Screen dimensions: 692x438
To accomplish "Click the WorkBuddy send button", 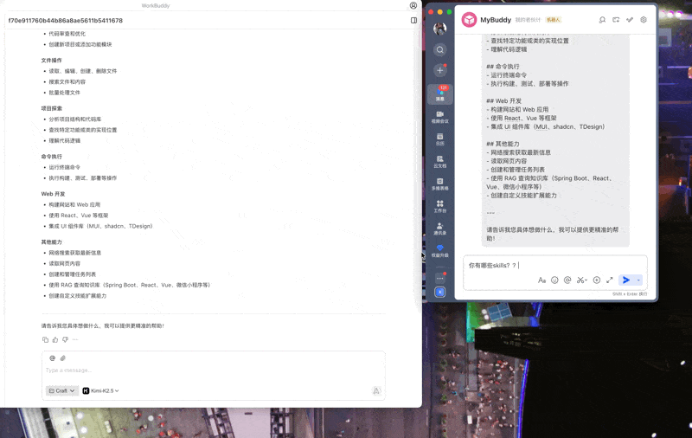I will (376, 390).
